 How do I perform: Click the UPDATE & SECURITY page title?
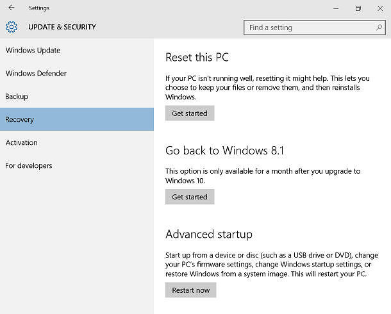(x=62, y=27)
